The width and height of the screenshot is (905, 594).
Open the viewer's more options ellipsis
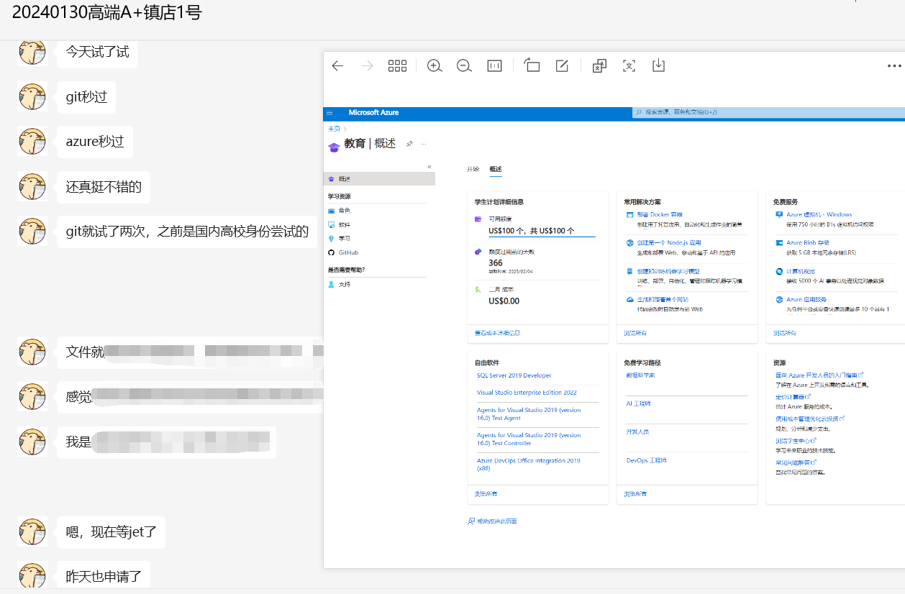click(894, 66)
